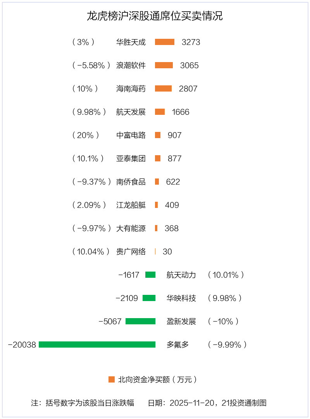Click the -20038 data label
This screenshot has width=310, height=419.
[22, 345]
